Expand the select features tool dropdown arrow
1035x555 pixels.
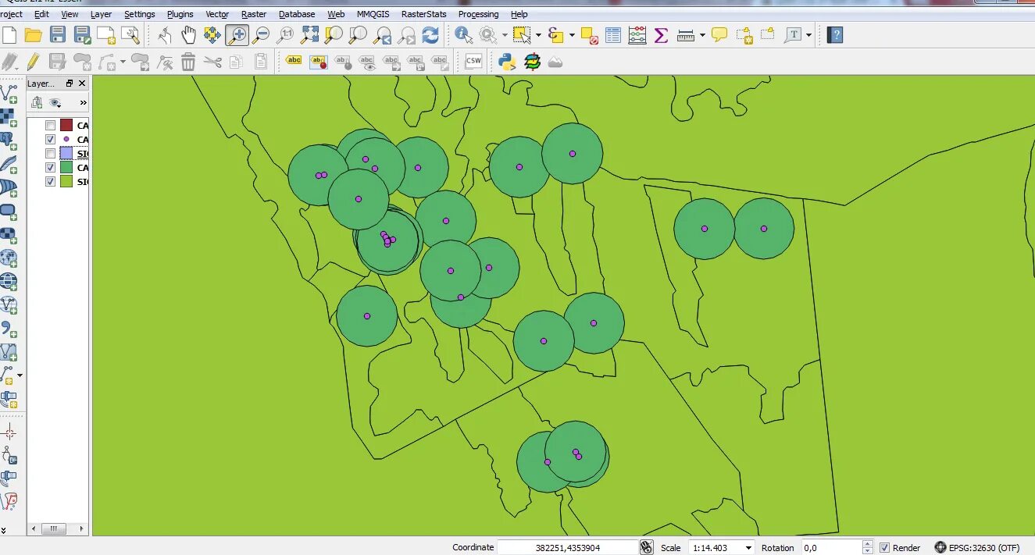click(538, 35)
